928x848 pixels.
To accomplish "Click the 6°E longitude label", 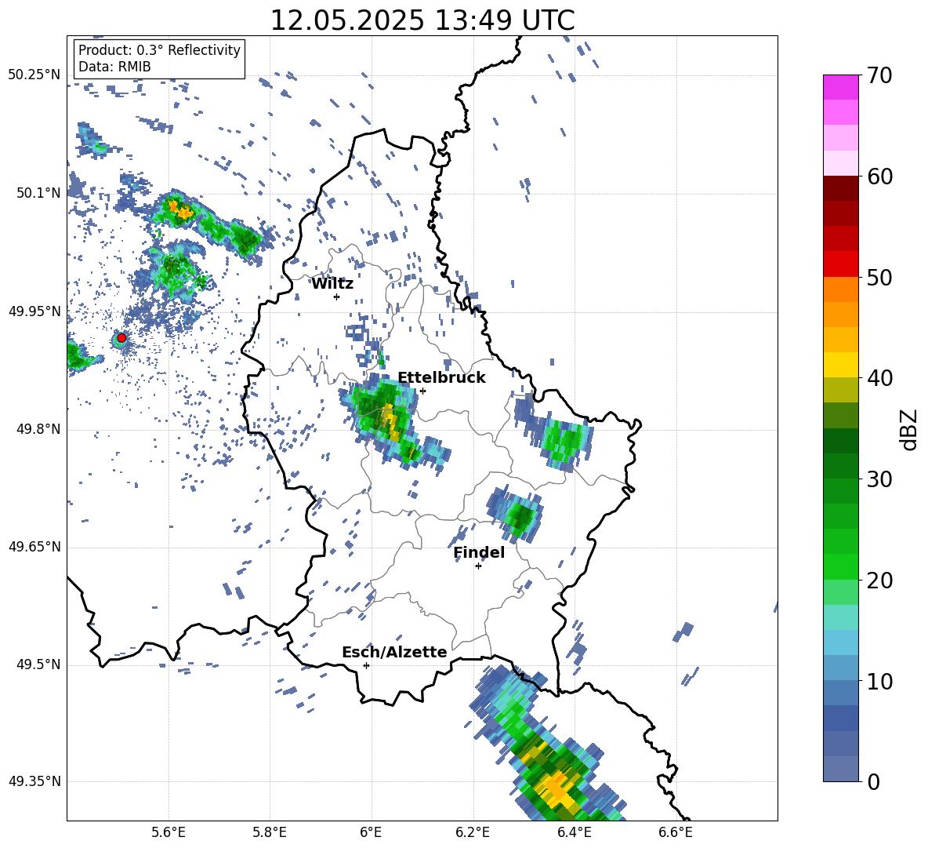I will (x=371, y=832).
